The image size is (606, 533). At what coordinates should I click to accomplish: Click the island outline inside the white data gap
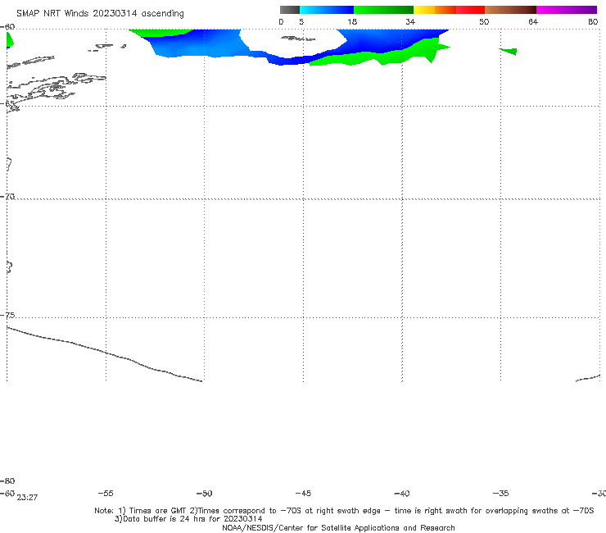pyautogui.click(x=298, y=39)
